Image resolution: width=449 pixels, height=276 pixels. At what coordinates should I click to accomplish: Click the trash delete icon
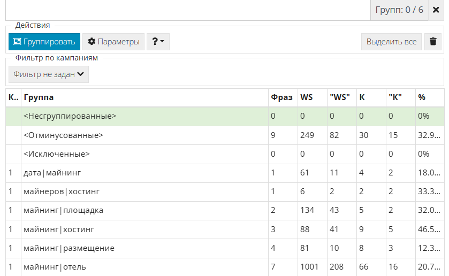click(433, 42)
